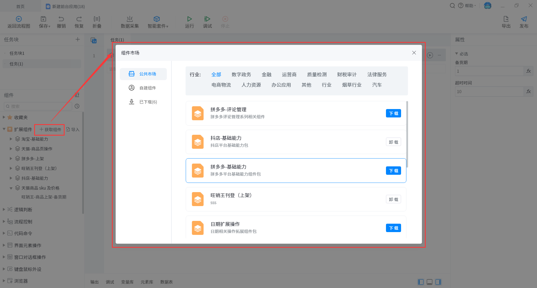Click the Fold (折叠) code icon

(97, 19)
